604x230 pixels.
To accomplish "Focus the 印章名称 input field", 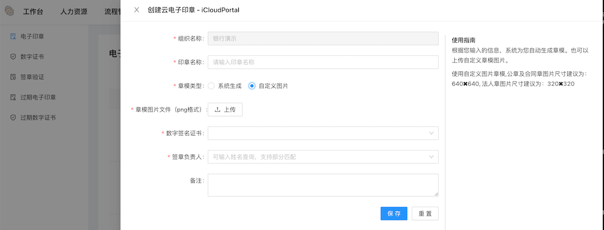I will coord(323,62).
